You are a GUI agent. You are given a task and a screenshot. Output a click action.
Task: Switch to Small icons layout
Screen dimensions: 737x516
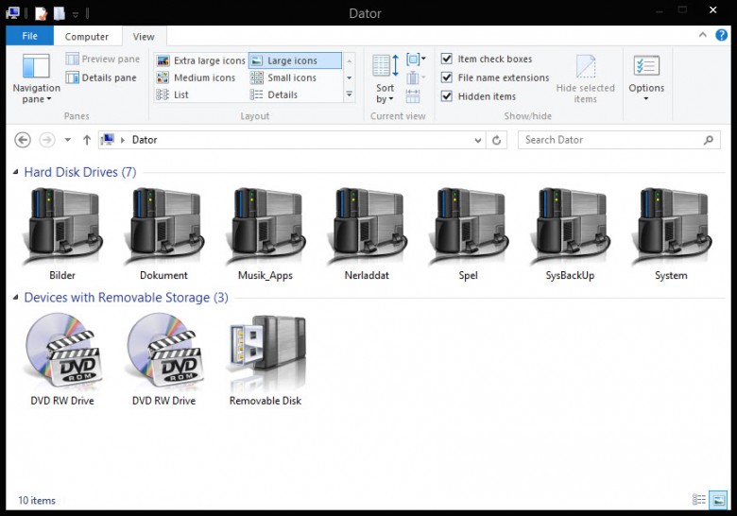pyautogui.click(x=283, y=77)
